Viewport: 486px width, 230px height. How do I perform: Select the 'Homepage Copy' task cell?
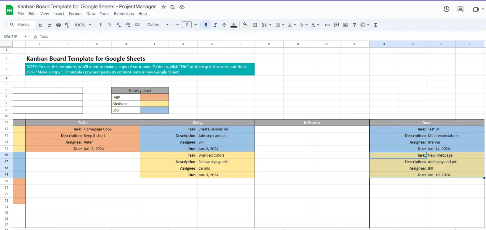pyautogui.click(x=111, y=129)
